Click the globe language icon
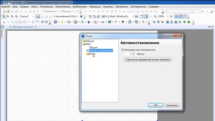Image resolution: width=215 pixels, height=121 pixels. click(81, 16)
